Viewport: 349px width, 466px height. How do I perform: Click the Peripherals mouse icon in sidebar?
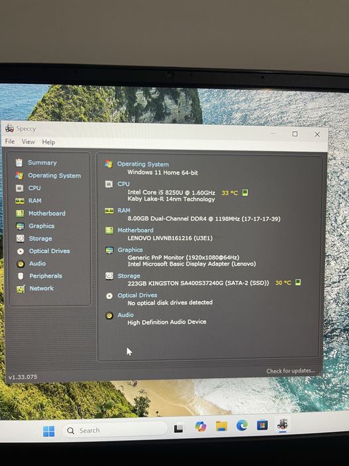click(x=21, y=276)
